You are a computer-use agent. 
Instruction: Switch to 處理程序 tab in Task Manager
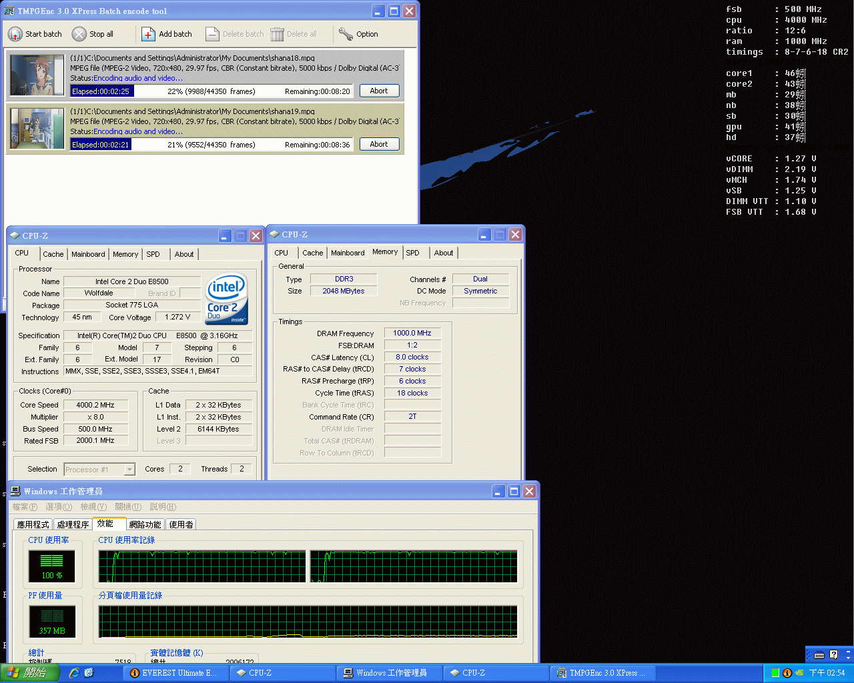(73, 525)
